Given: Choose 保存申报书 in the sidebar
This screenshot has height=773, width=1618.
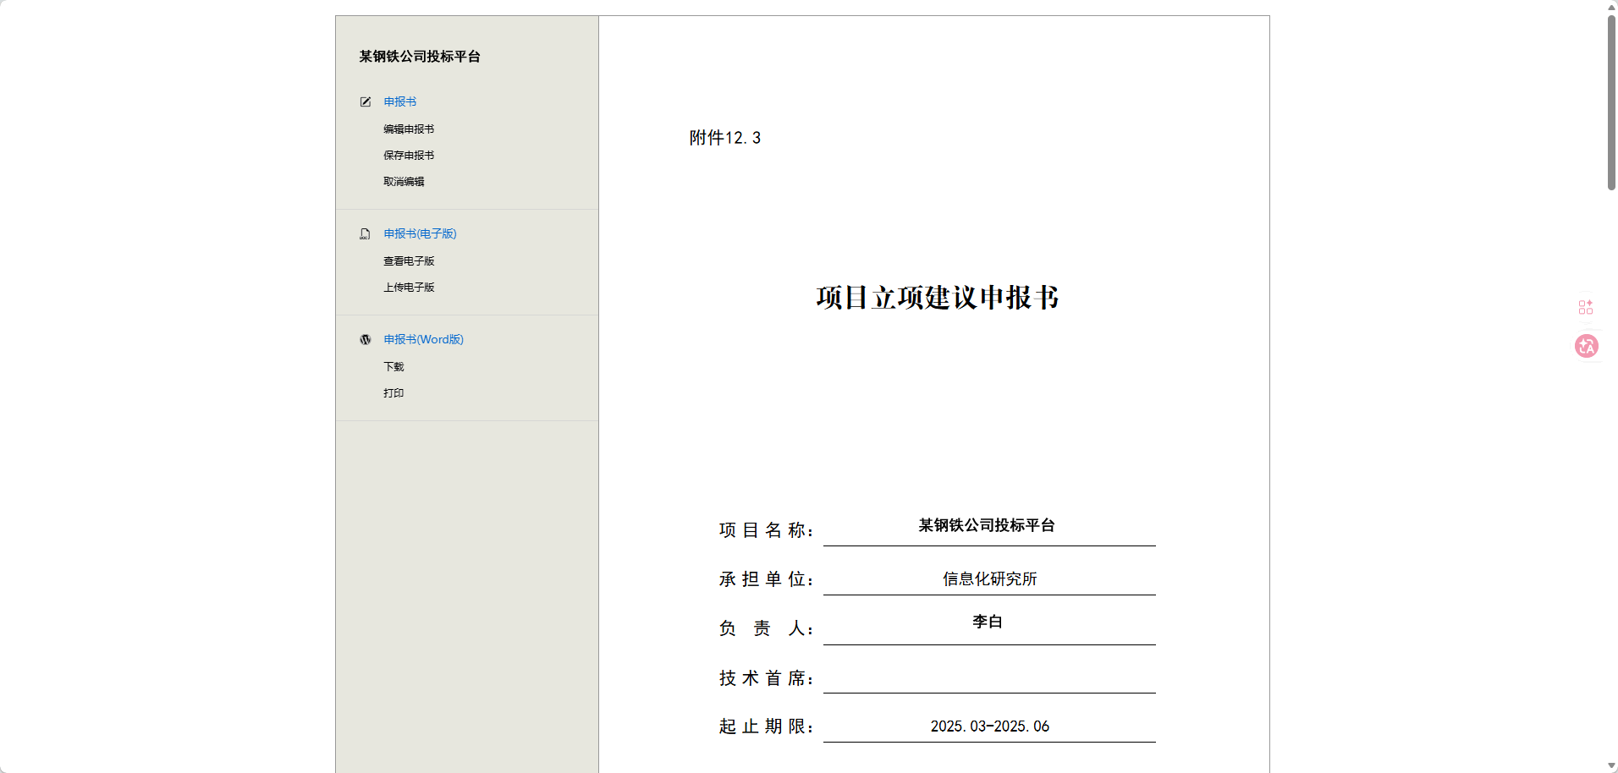Looking at the screenshot, I should [409, 156].
